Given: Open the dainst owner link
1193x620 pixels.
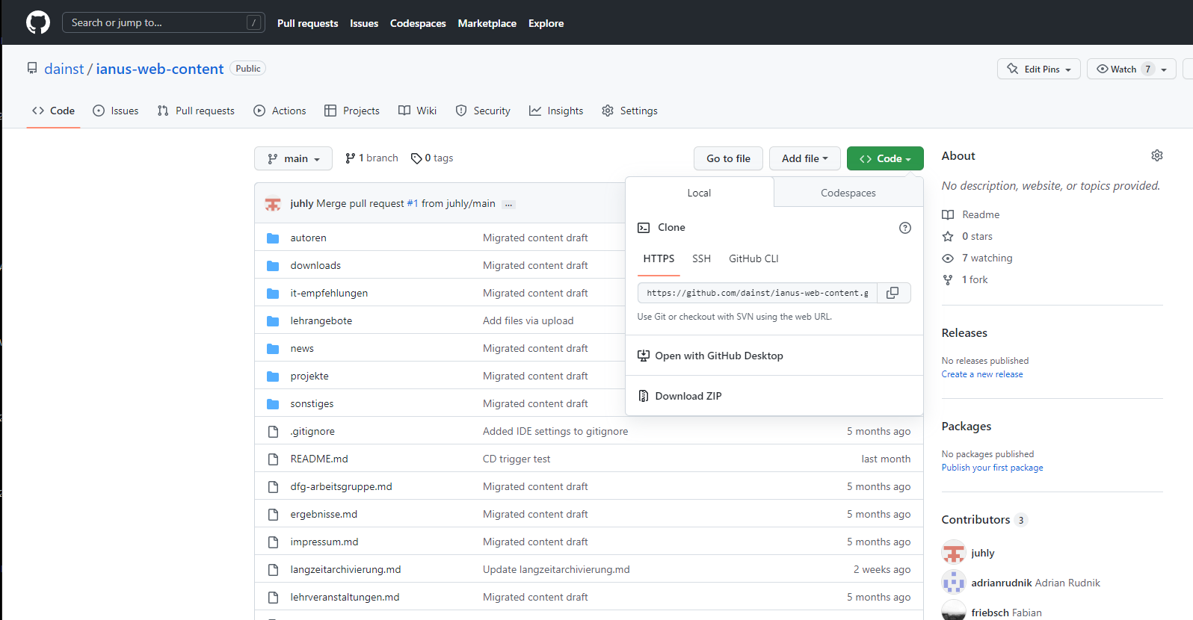Looking at the screenshot, I should pyautogui.click(x=64, y=69).
